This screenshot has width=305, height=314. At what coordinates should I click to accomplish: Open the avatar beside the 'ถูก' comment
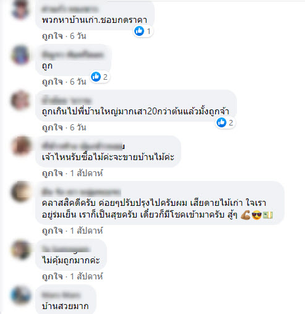click(x=20, y=55)
